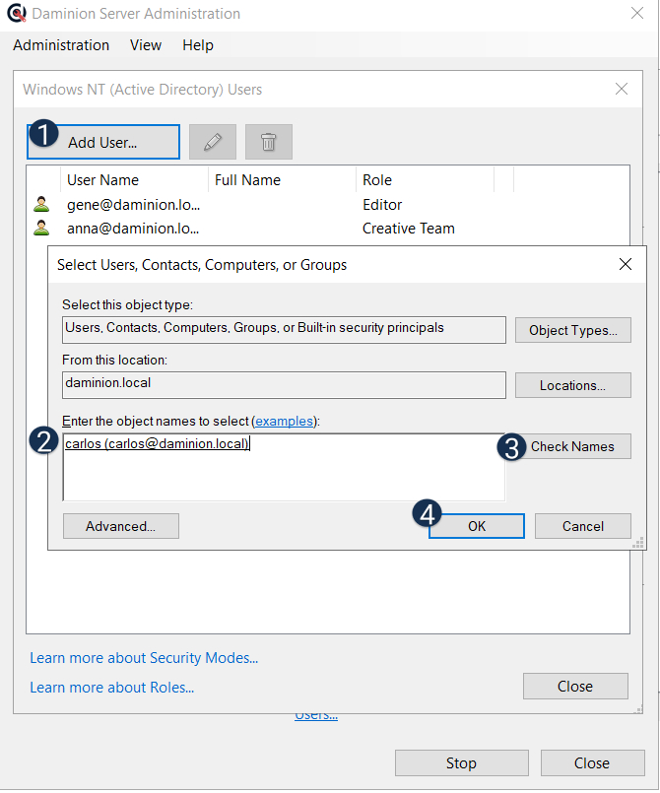This screenshot has height=793, width=660.
Task: Click the Daminion app logo icon
Action: [16, 15]
